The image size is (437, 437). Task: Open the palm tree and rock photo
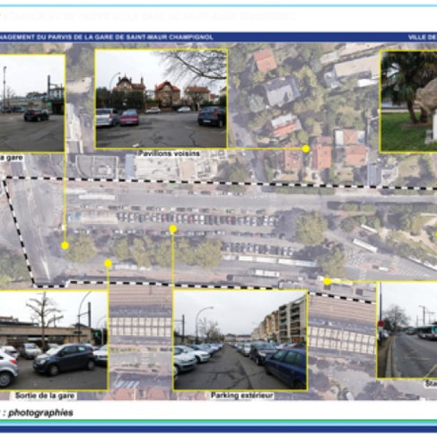408,101
